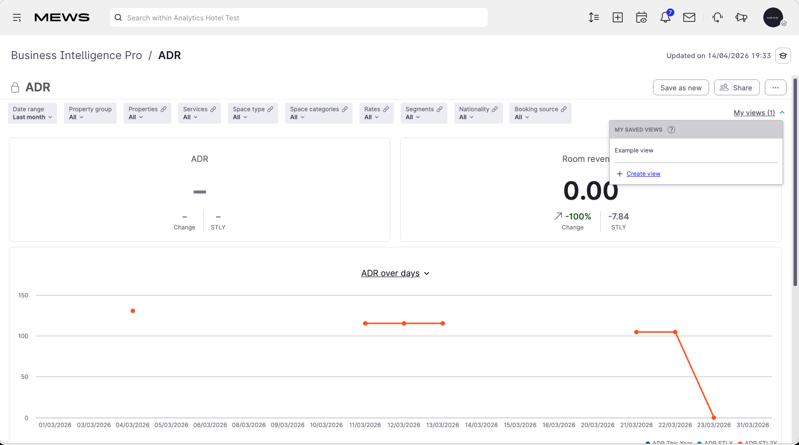Click the Updated on 14/04/2026 19:33 text
This screenshot has height=445, width=799.
[719, 56]
